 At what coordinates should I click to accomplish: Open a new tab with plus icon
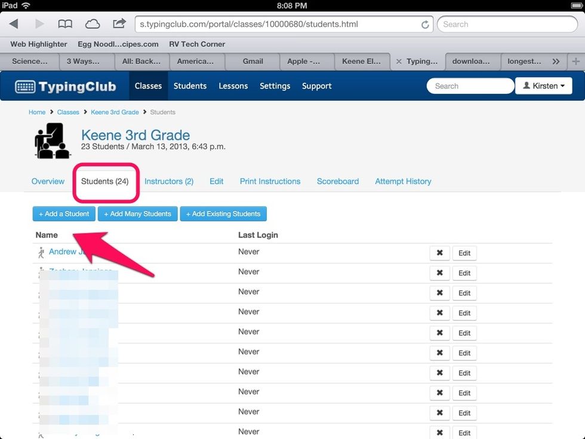tap(575, 61)
